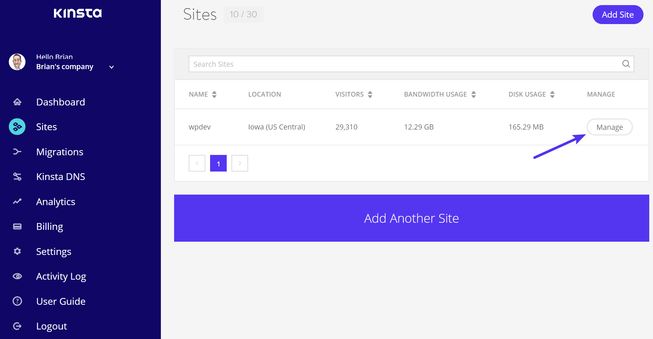Click Add Another Site banner
The image size is (653, 339).
click(411, 218)
